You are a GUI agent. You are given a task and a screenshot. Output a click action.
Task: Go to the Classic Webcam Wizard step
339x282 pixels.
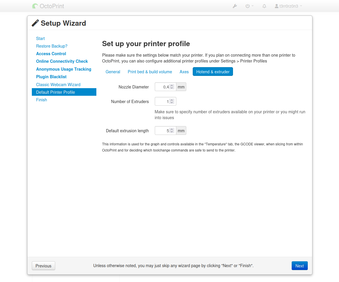[58, 85]
